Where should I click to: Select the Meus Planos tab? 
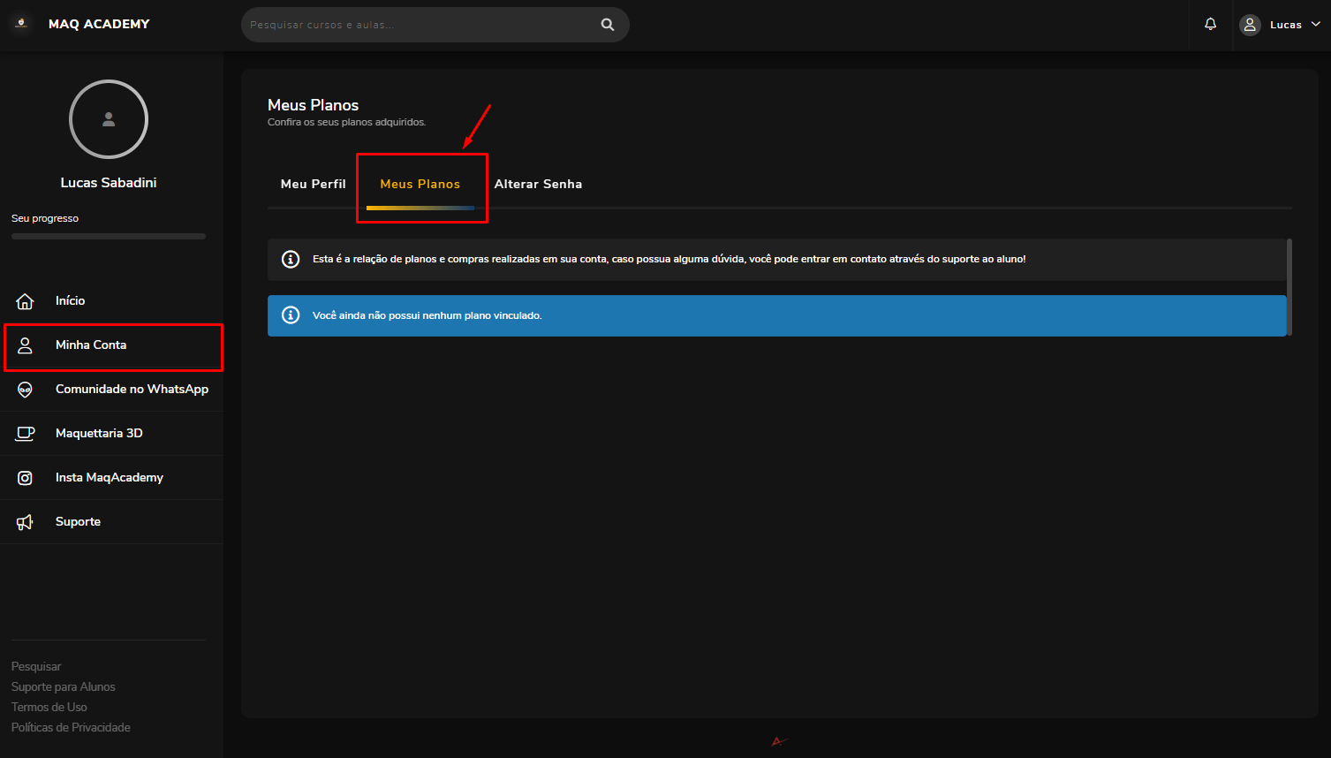point(420,184)
